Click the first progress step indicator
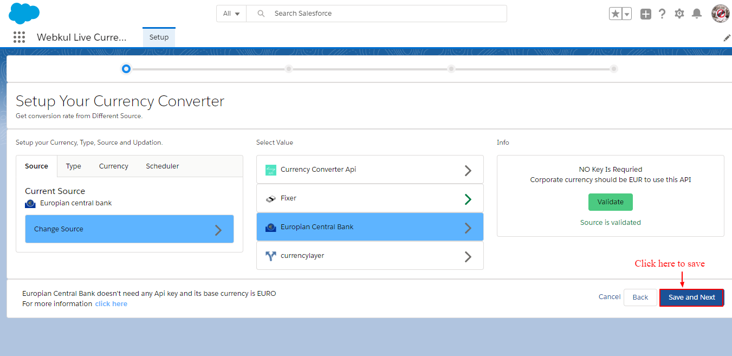The image size is (732, 356). 126,69
